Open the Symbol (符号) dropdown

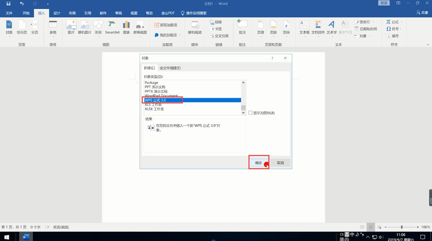[394, 29]
